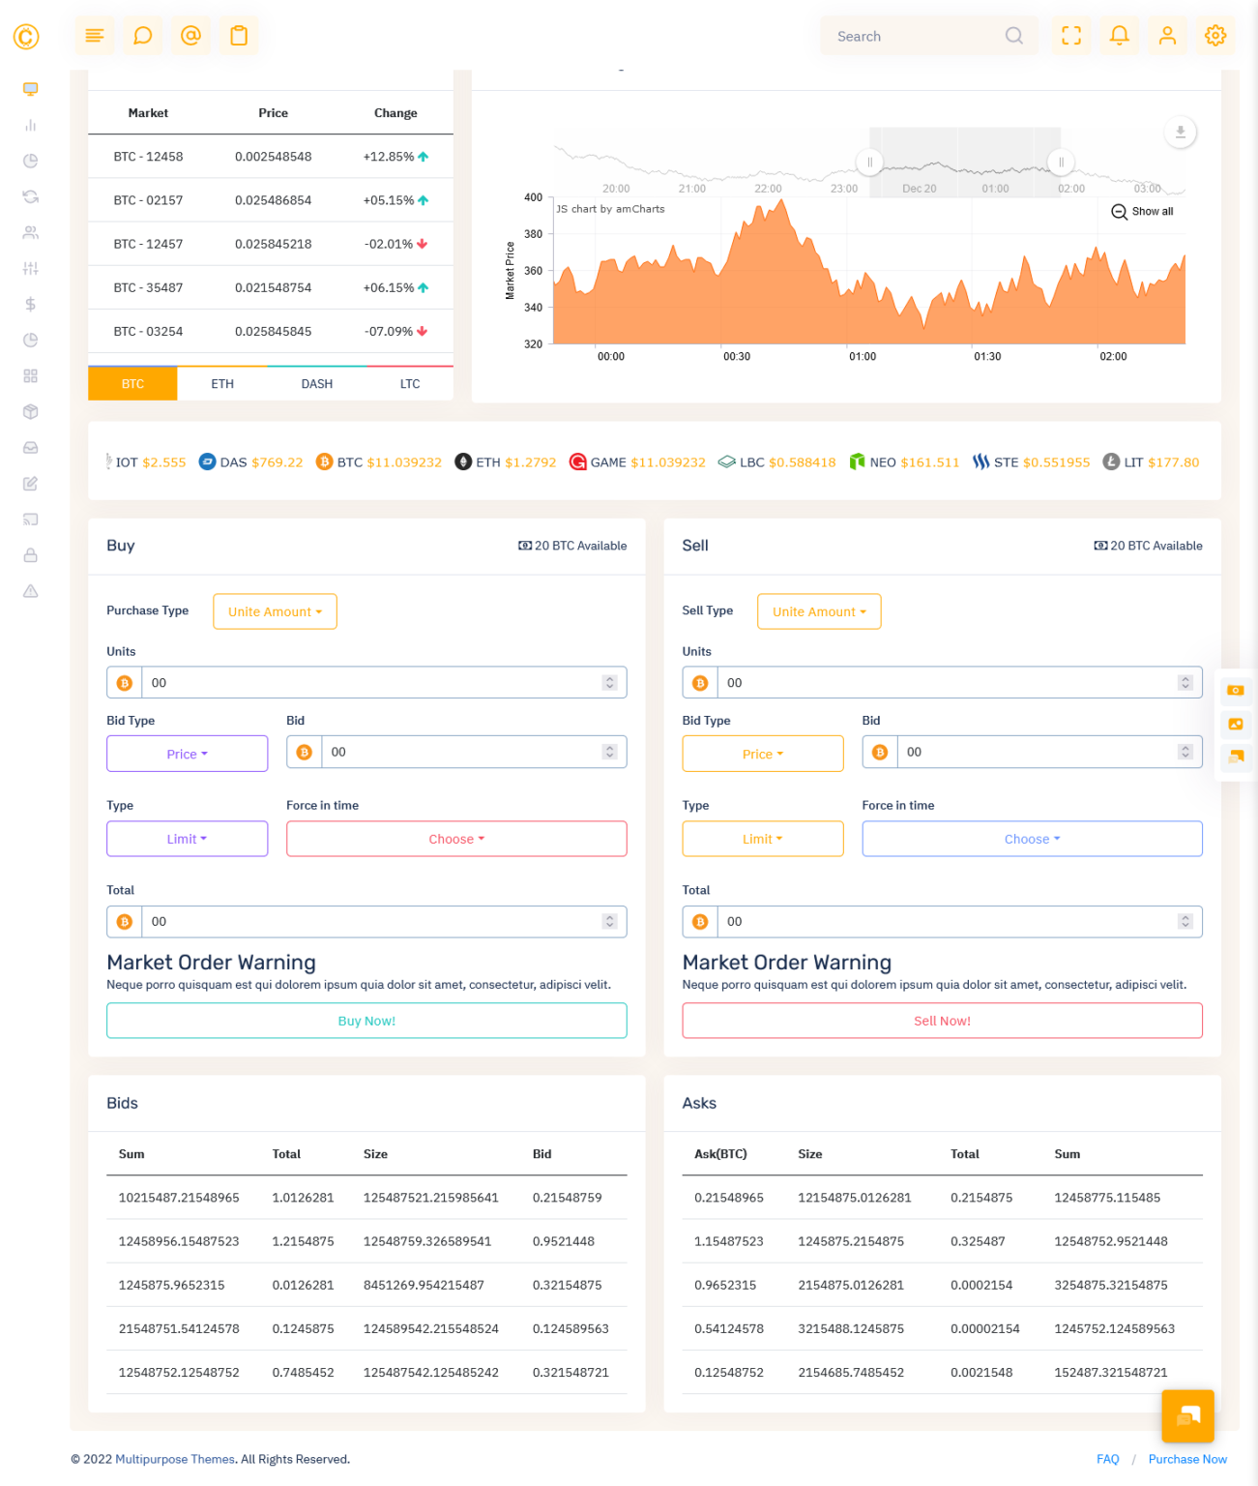
Task: Click the dollar currency icon in sidebar
Action: click(30, 304)
